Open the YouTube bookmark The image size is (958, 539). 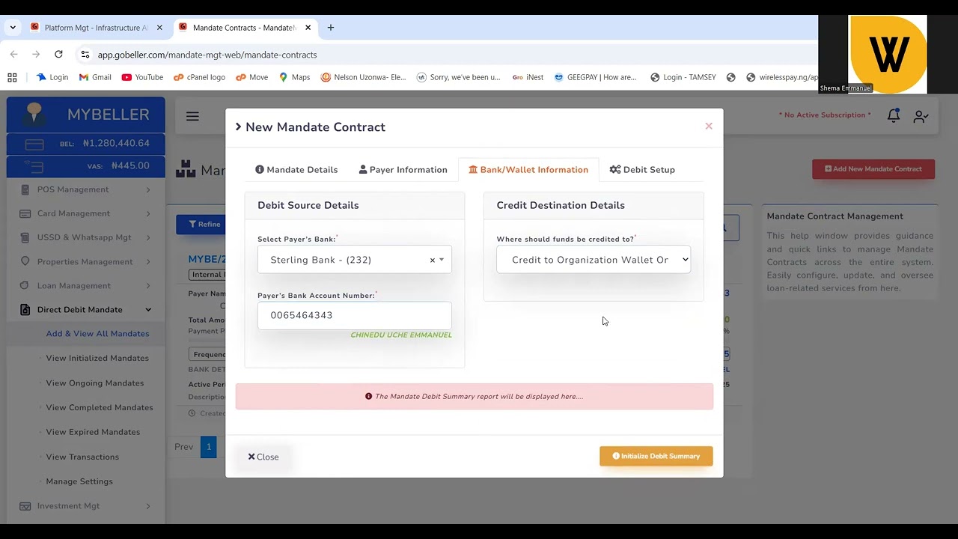click(x=142, y=77)
